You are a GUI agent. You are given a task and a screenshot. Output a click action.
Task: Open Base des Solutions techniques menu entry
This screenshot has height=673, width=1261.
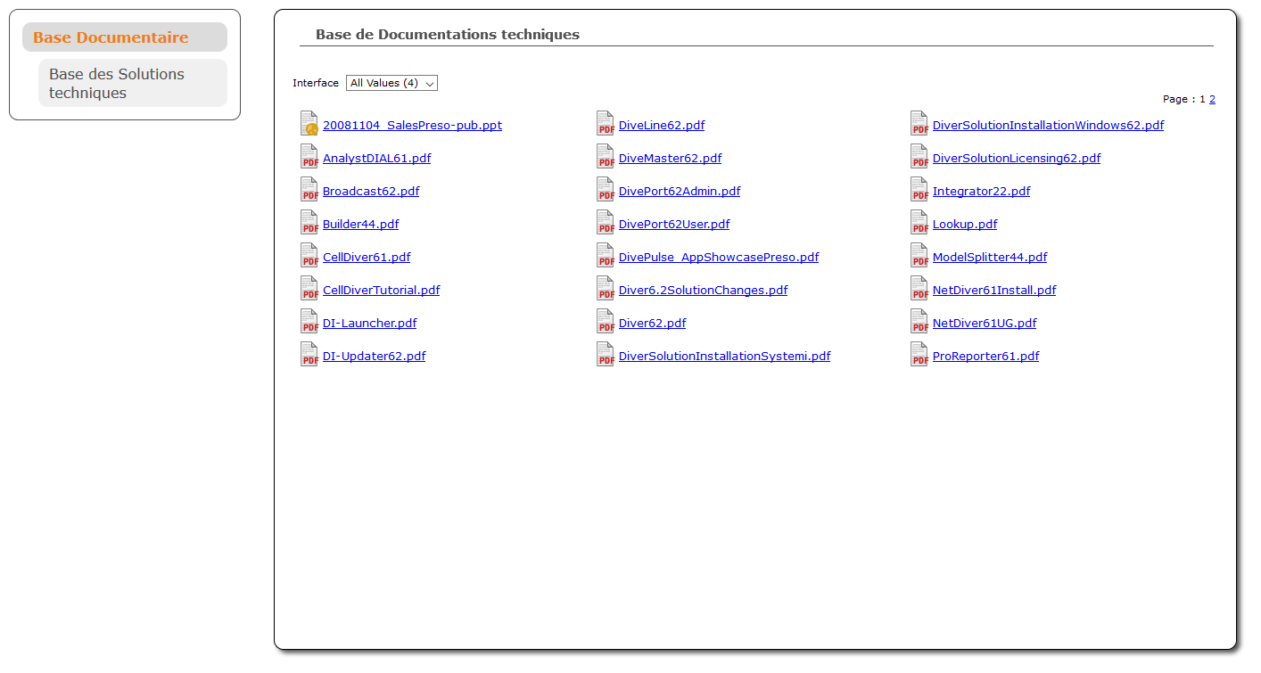pyautogui.click(x=133, y=83)
